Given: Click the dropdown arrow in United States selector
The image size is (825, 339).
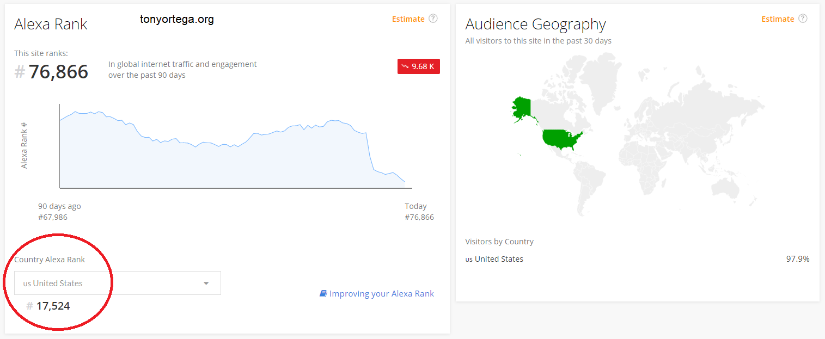Looking at the screenshot, I should coord(206,283).
